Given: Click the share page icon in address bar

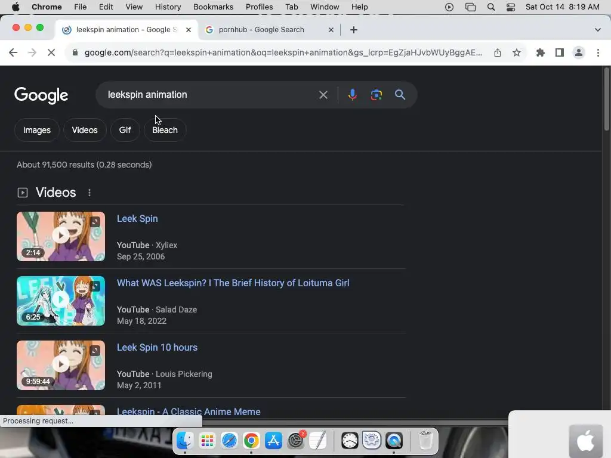Looking at the screenshot, I should tap(498, 52).
